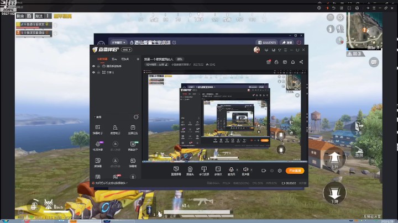Viewport: 398px width, 223px height.
Task: Click the message icon in streaming app title bar
Action: [x=266, y=50]
